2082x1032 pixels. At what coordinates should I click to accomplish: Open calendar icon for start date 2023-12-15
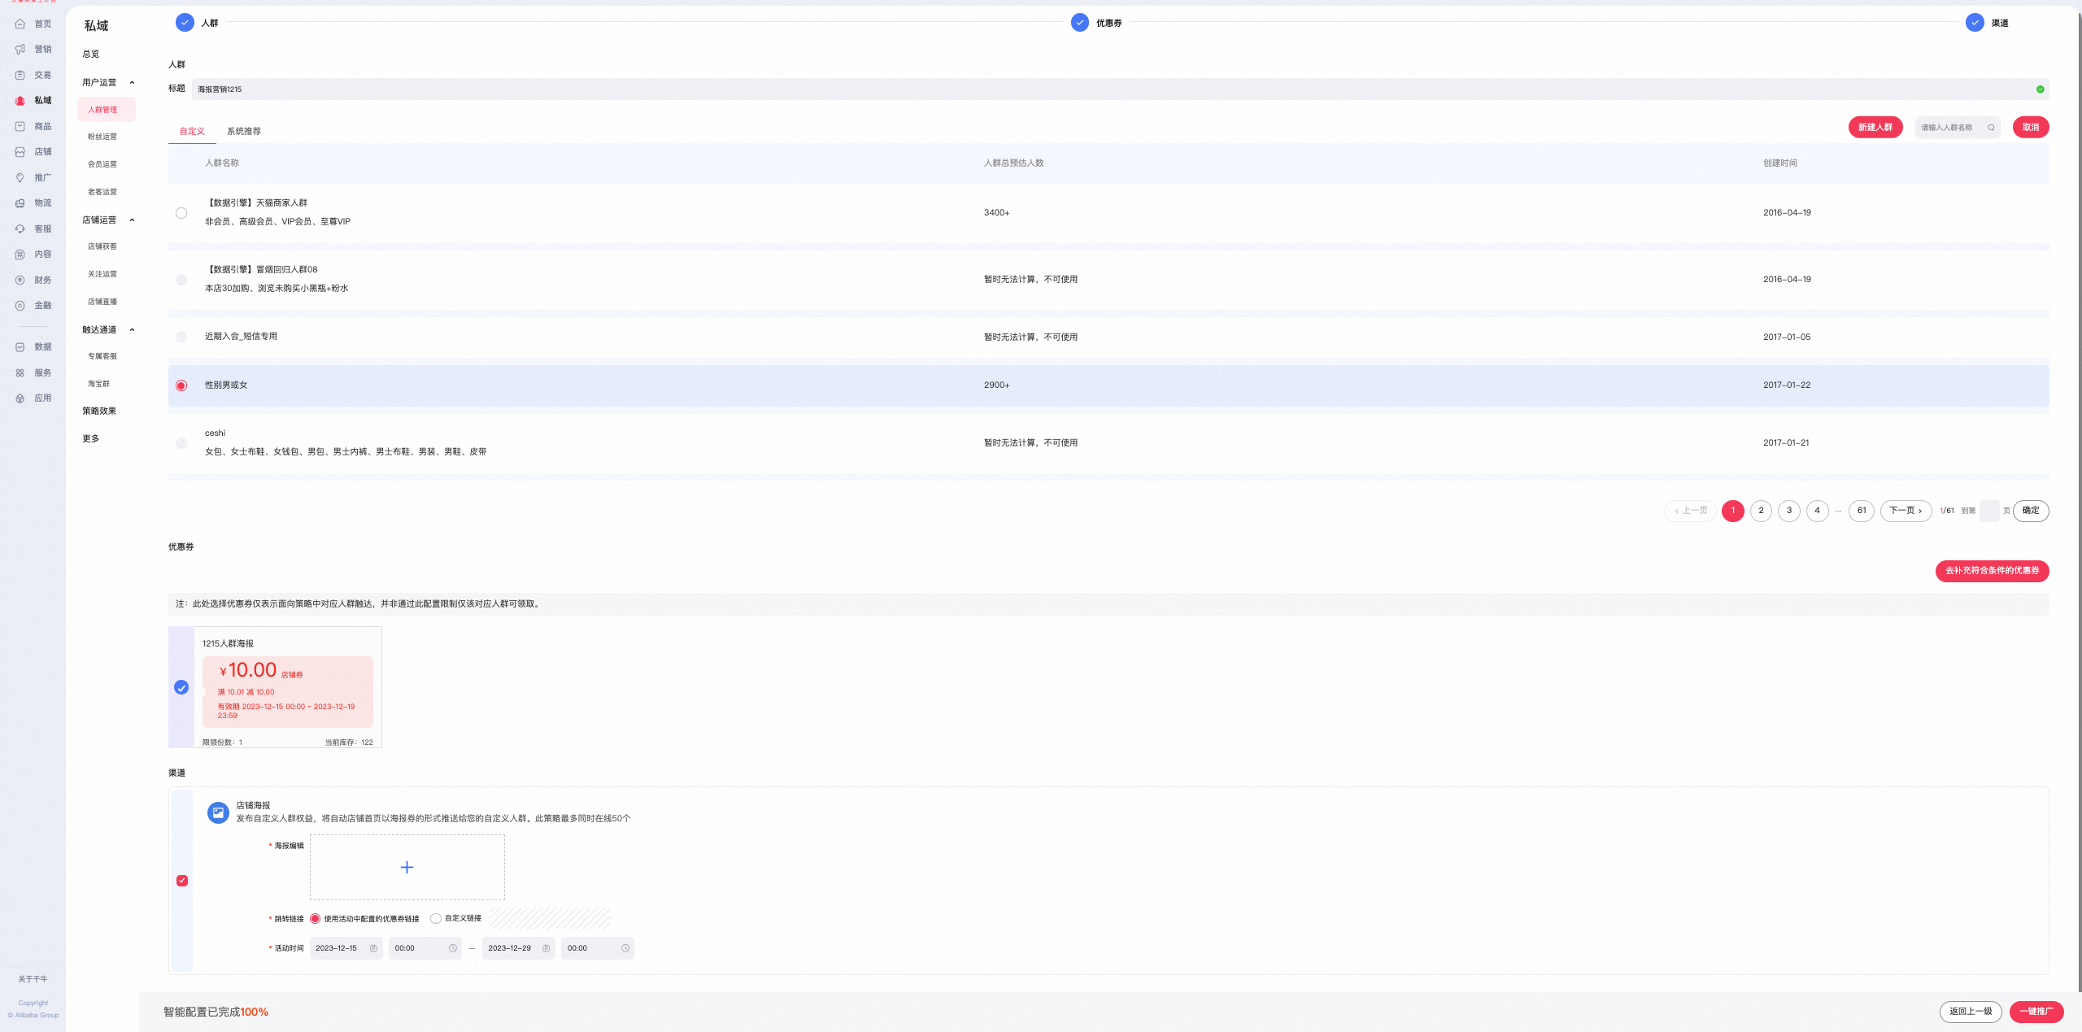[373, 948]
